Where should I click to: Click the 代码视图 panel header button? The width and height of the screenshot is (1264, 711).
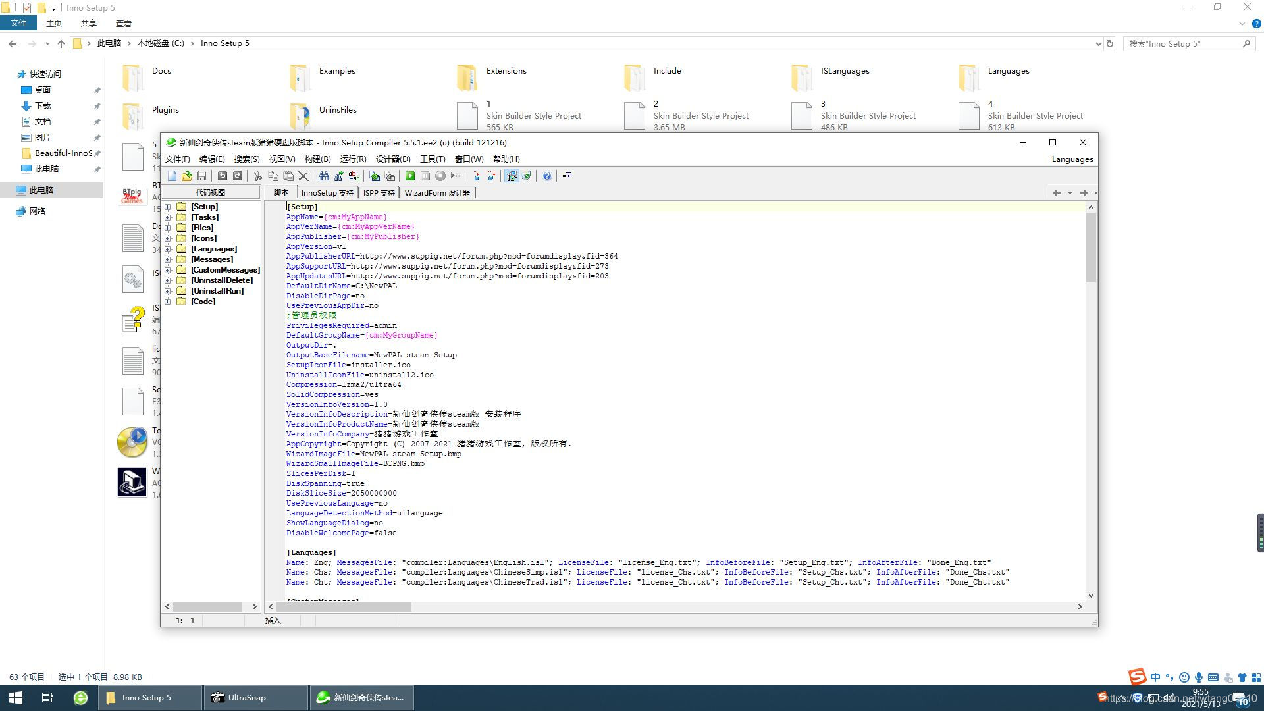pyautogui.click(x=211, y=192)
